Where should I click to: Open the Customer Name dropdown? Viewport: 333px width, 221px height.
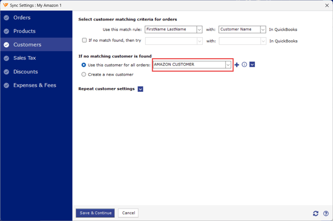pyautogui.click(x=263, y=30)
